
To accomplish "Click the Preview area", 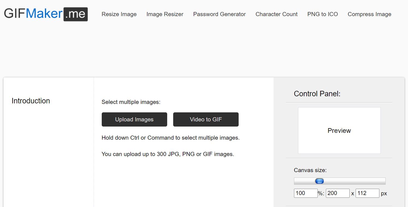I will pyautogui.click(x=339, y=130).
